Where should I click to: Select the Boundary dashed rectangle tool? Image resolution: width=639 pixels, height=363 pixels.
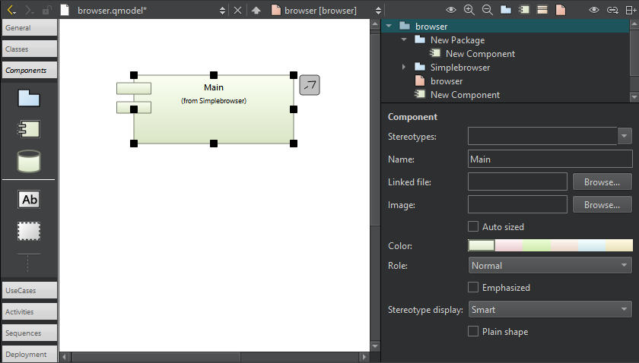point(29,231)
